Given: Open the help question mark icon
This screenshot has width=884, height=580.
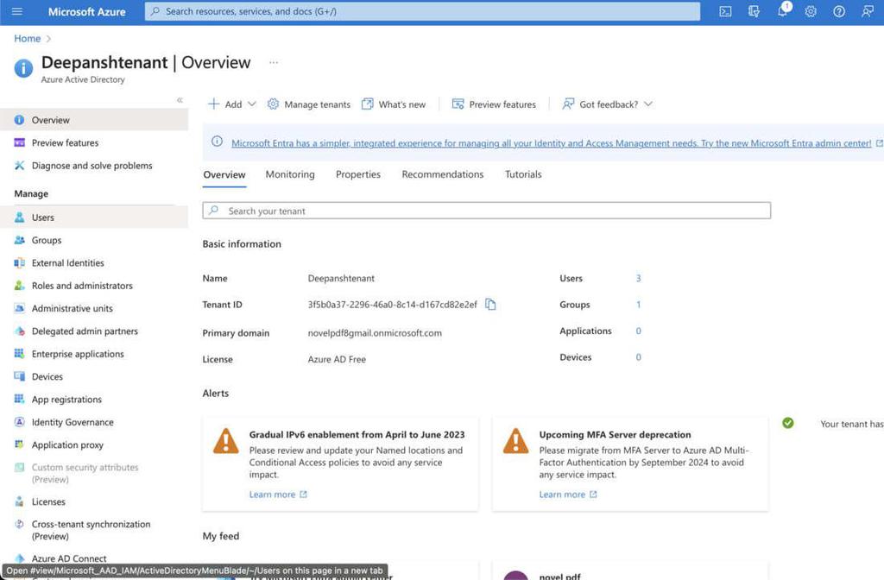Looking at the screenshot, I should coord(839,11).
